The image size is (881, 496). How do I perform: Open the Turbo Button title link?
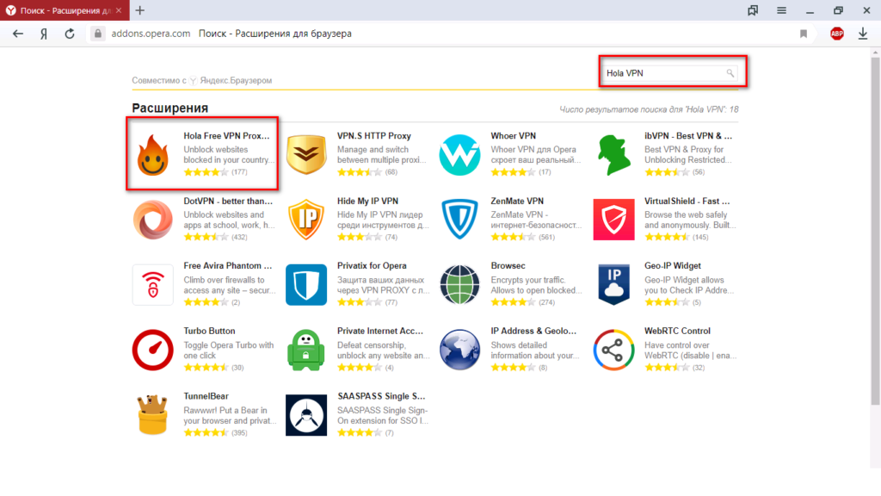click(210, 332)
